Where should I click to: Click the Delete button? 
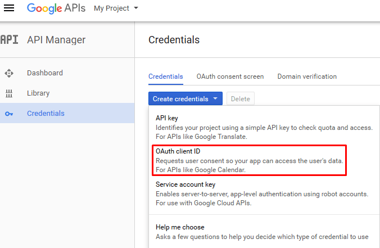[x=241, y=98]
